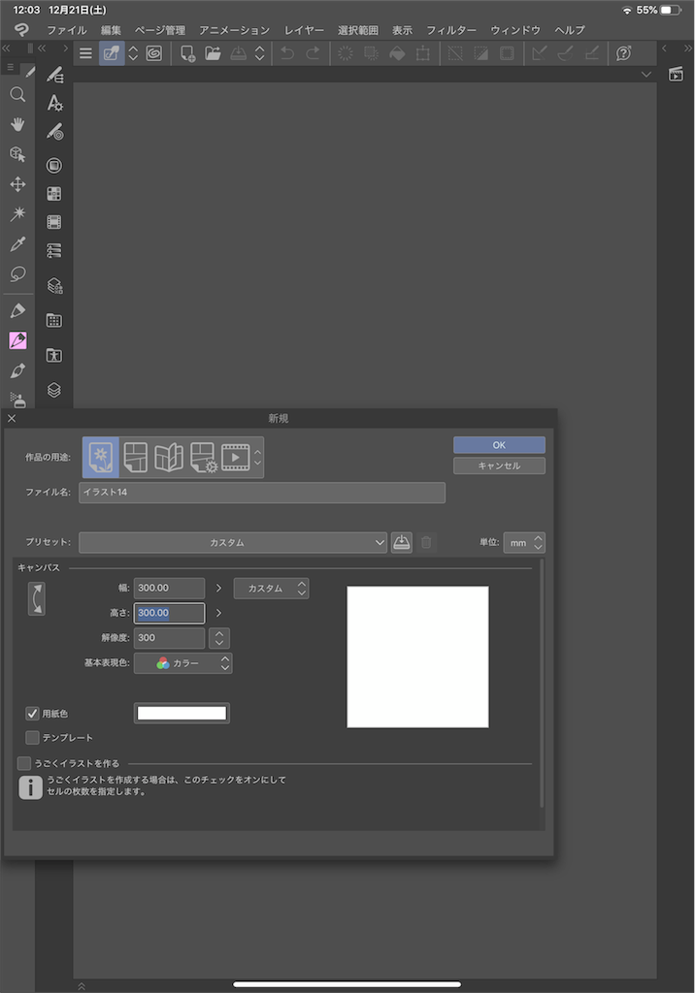Click the Redo arrow in the toolbar
This screenshot has width=695, height=993.
313,53
